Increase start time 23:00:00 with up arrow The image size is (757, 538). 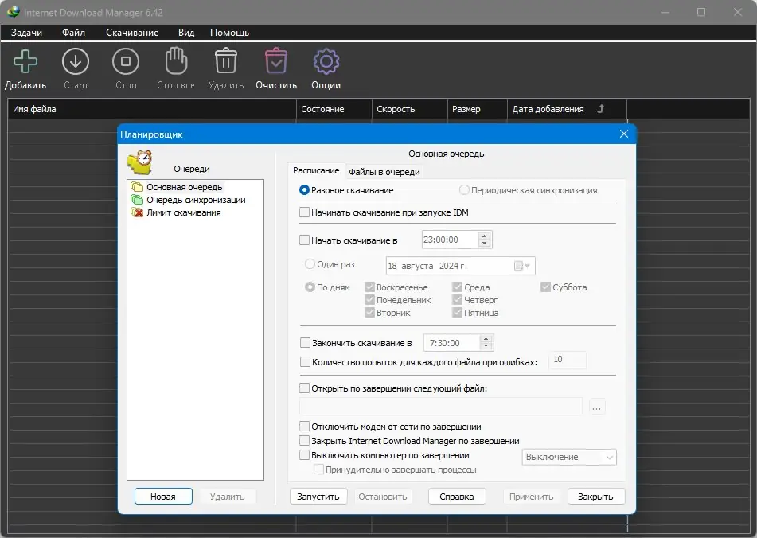(484, 236)
